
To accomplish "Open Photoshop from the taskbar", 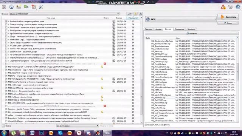I will point(42,133).
